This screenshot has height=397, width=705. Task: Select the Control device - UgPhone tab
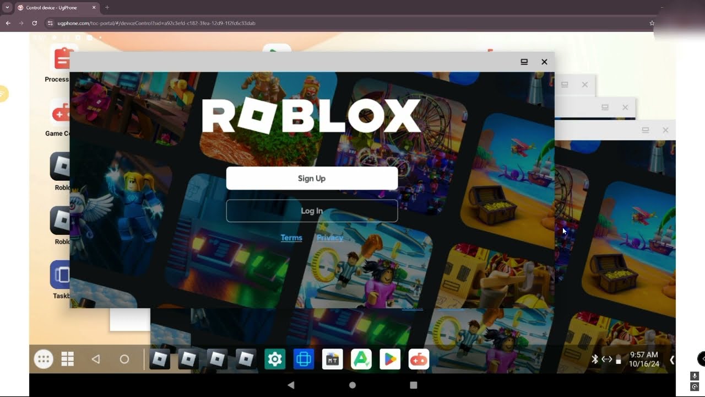pyautogui.click(x=56, y=8)
